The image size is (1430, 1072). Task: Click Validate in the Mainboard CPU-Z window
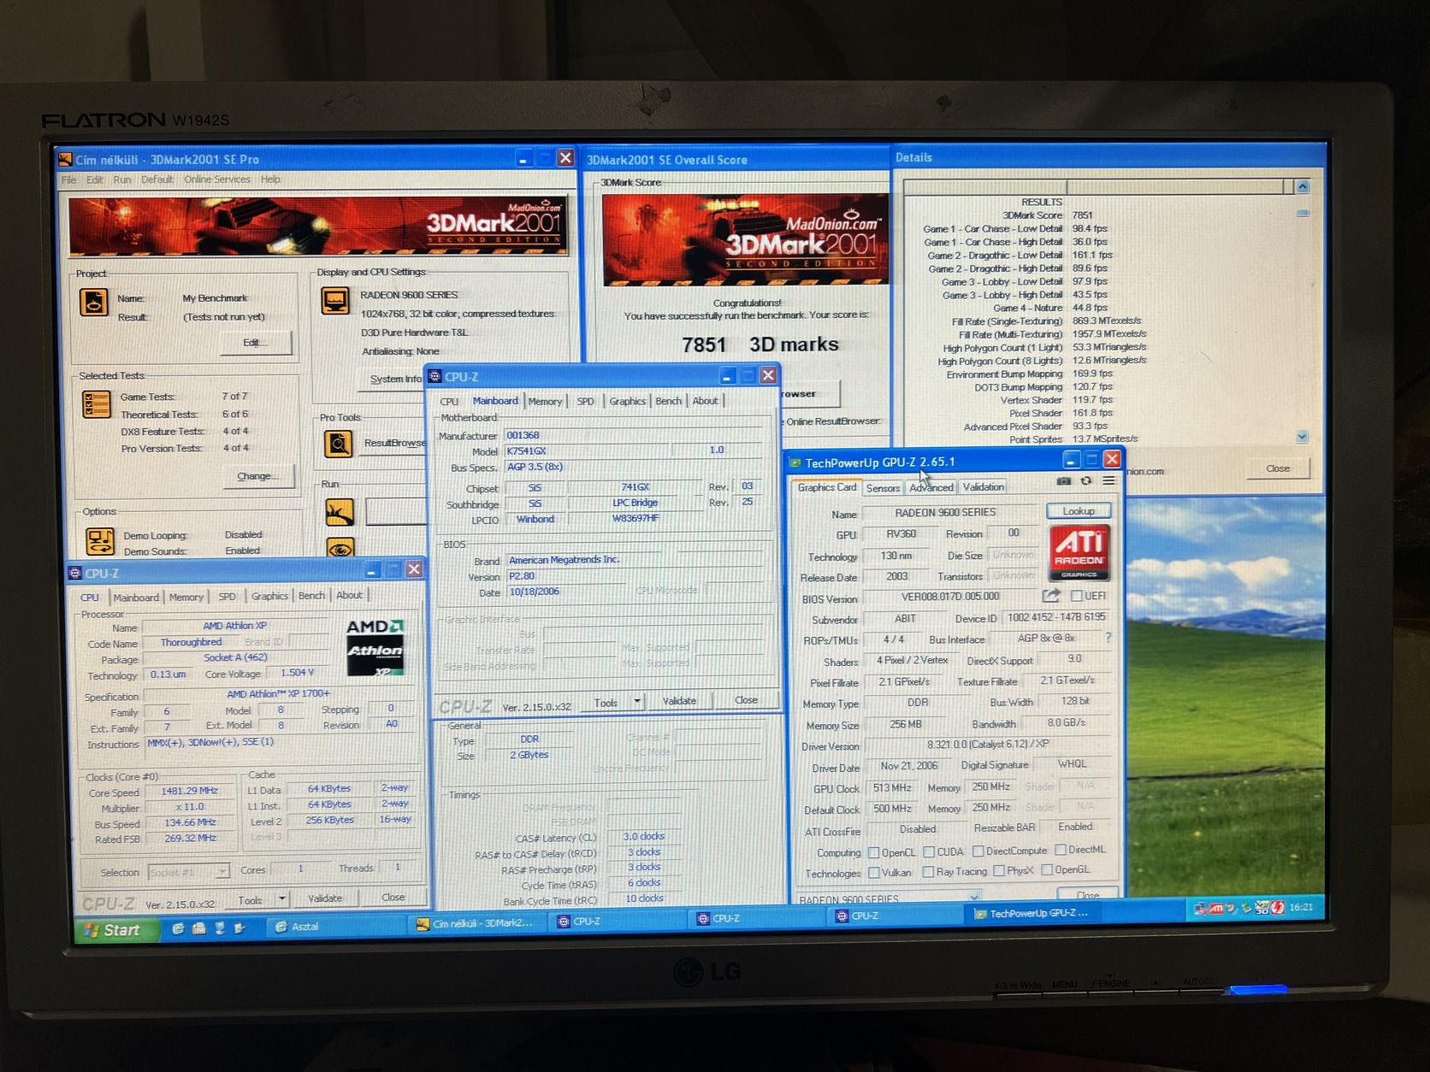pyautogui.click(x=679, y=701)
